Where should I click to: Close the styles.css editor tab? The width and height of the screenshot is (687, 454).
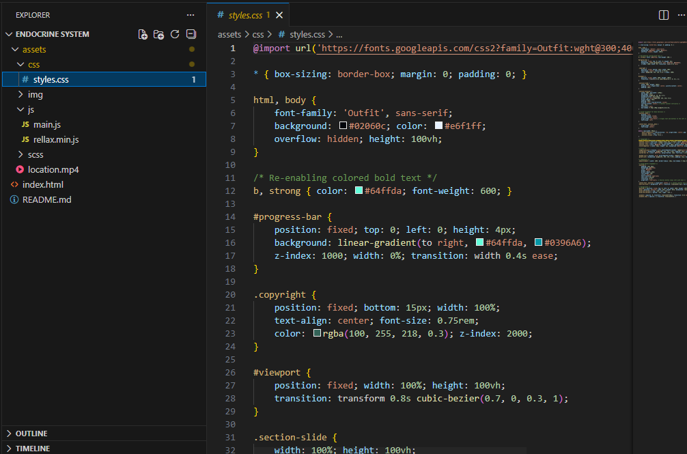point(279,15)
